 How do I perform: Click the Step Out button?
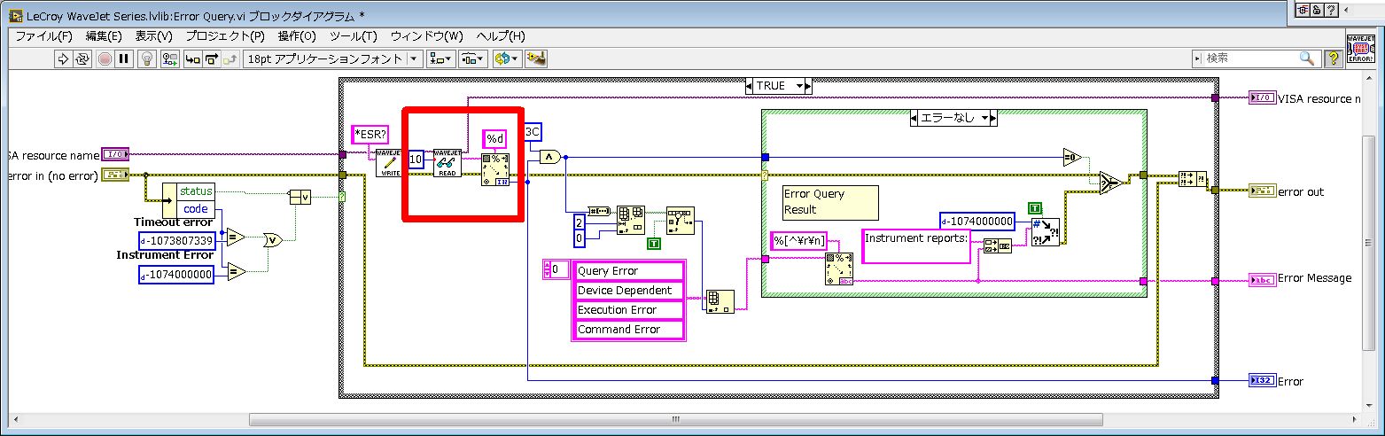pyautogui.click(x=230, y=58)
